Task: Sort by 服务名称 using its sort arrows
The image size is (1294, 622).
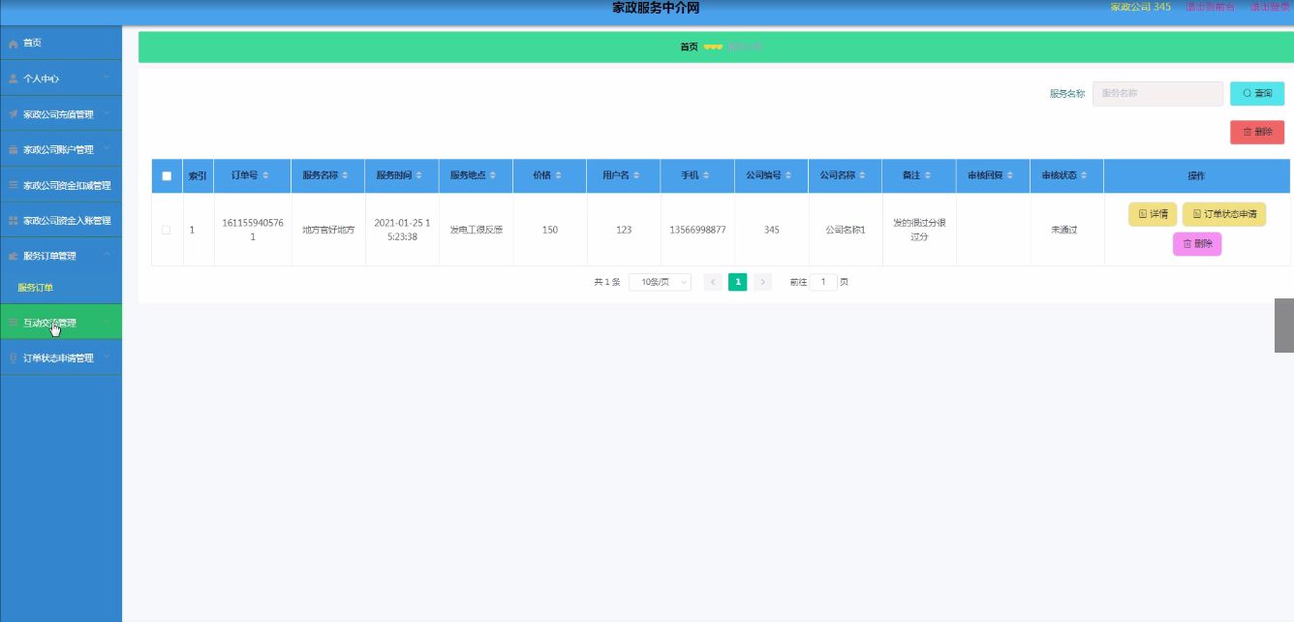Action: 345,175
